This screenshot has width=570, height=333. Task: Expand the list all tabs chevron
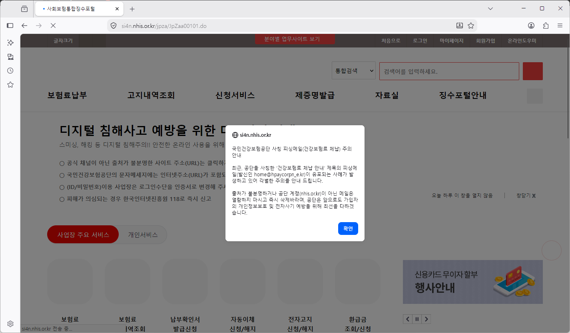click(490, 9)
